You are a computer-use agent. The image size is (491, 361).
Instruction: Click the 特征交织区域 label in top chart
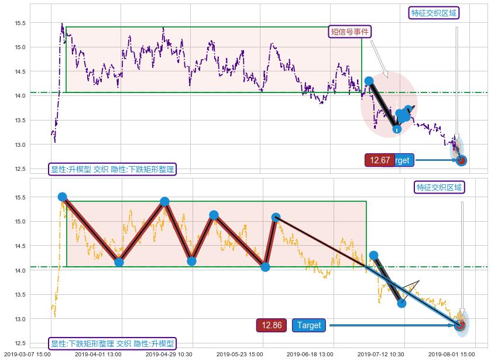434,13
